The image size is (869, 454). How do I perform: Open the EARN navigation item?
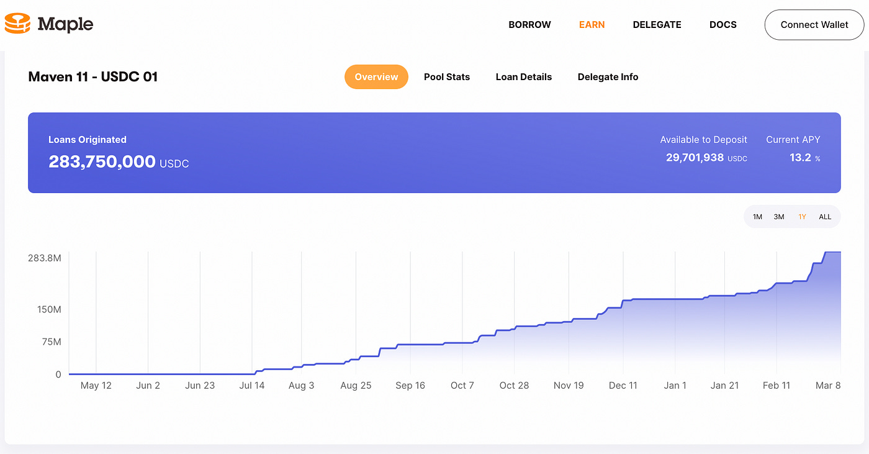592,25
